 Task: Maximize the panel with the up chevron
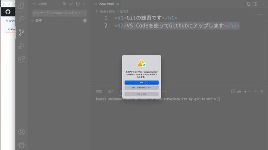click(255, 92)
